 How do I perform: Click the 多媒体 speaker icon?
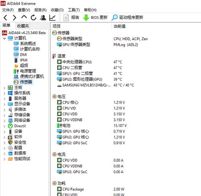point(10,110)
